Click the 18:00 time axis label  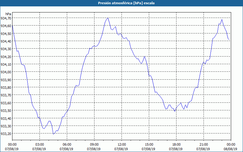coord(176,145)
